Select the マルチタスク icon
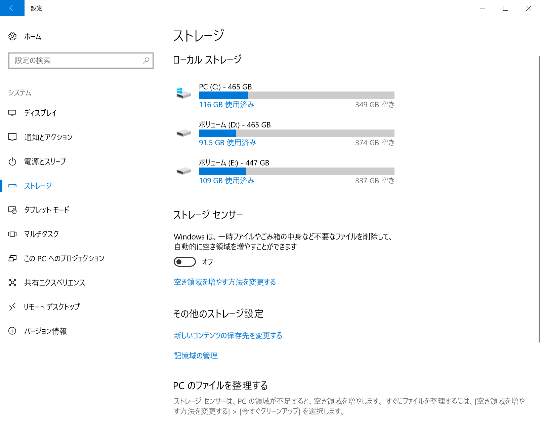The width and height of the screenshot is (541, 439). pyautogui.click(x=12, y=234)
